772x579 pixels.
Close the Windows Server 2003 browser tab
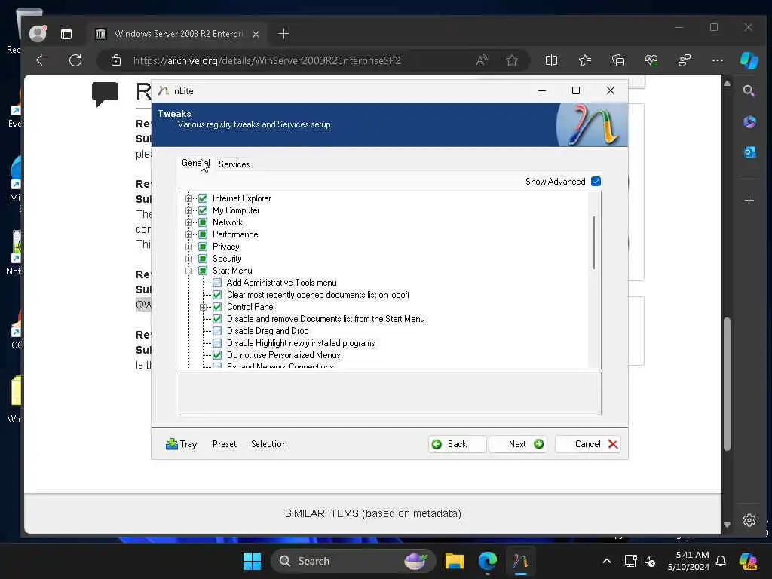pos(256,34)
